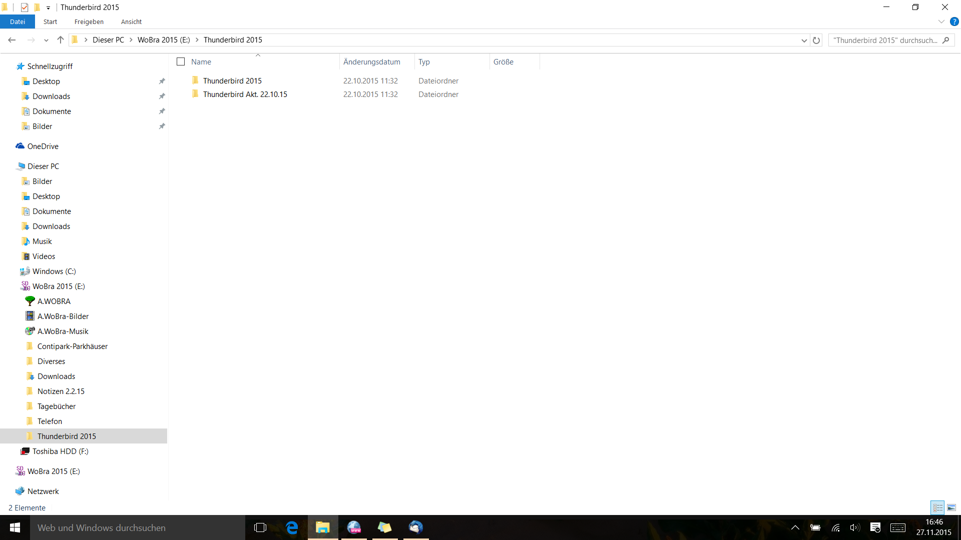This screenshot has height=540, width=961.
Task: Open Microsoft Edge from the taskbar
Action: (292, 527)
